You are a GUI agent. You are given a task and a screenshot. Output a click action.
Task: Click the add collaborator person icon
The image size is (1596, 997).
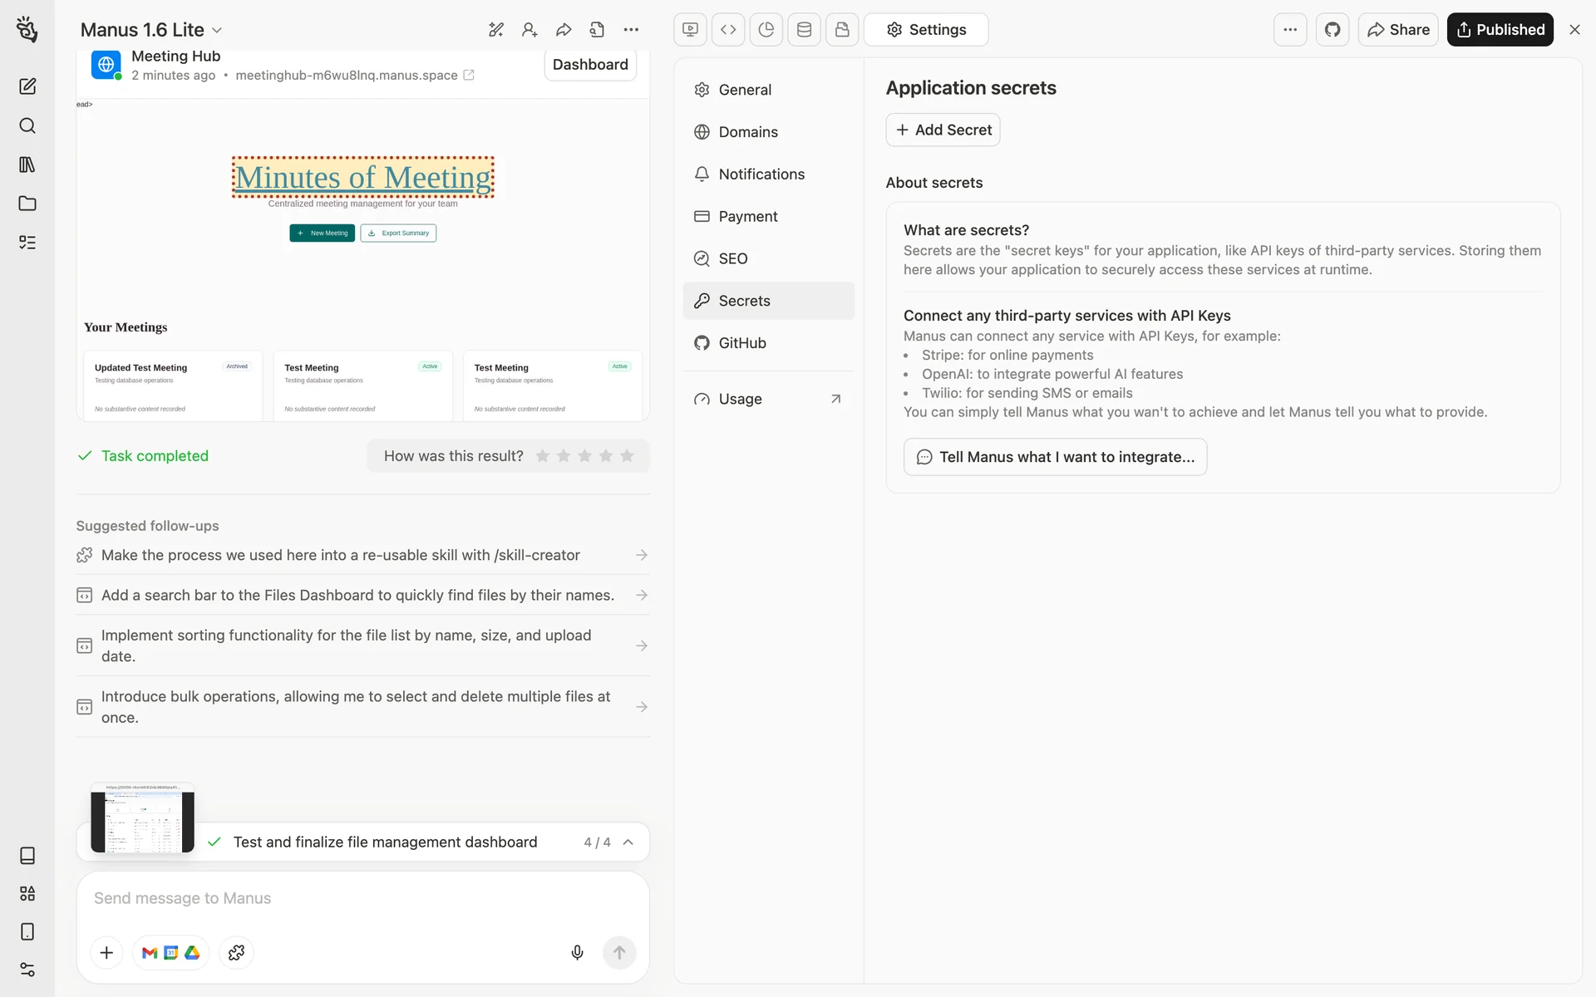(x=530, y=30)
